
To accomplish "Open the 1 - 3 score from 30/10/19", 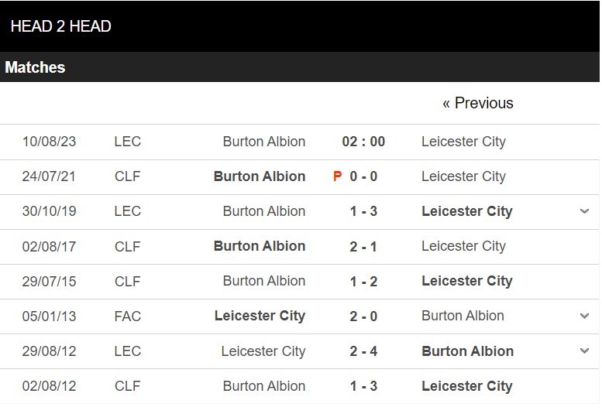I will [363, 211].
